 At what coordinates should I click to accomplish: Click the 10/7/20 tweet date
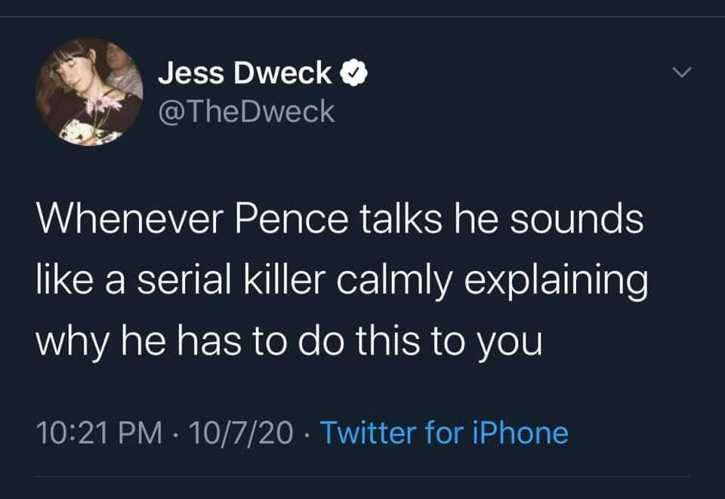point(242,433)
